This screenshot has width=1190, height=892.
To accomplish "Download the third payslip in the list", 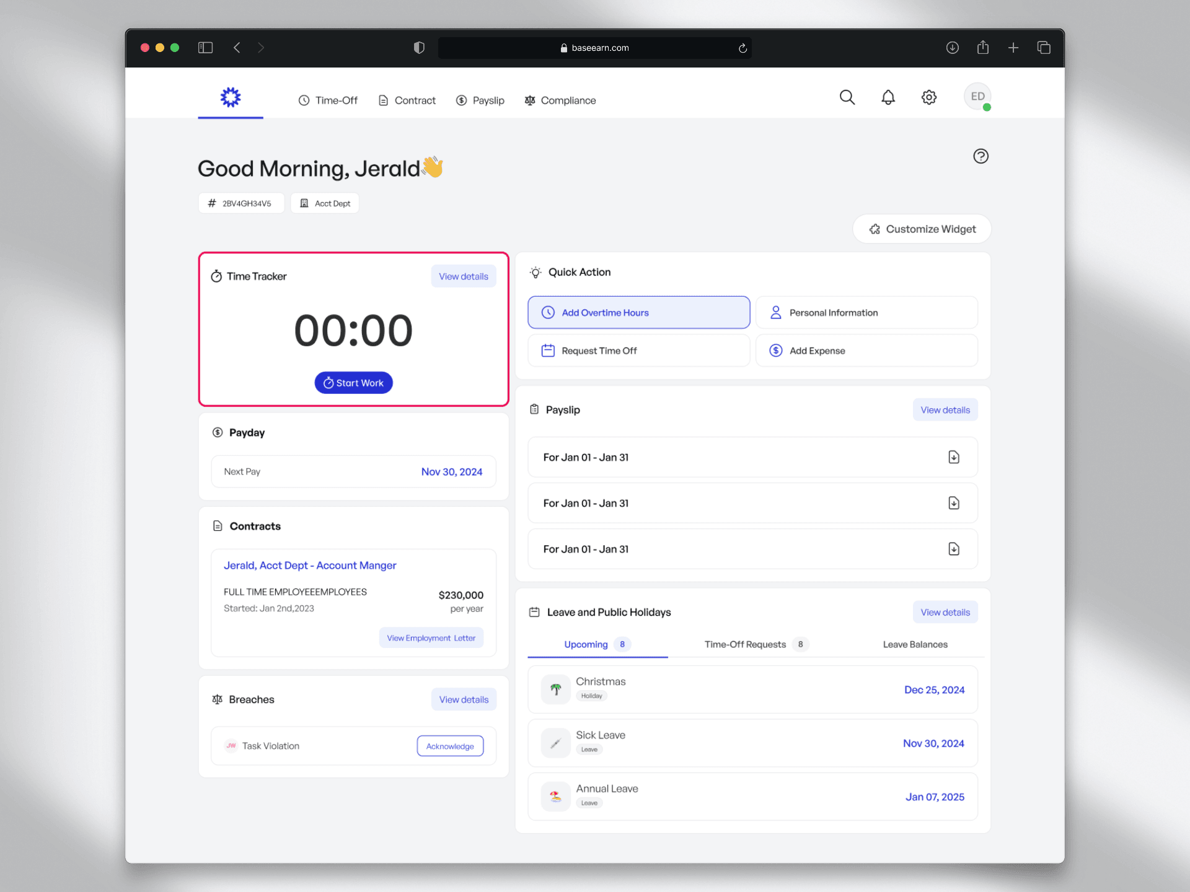I will [x=954, y=549].
